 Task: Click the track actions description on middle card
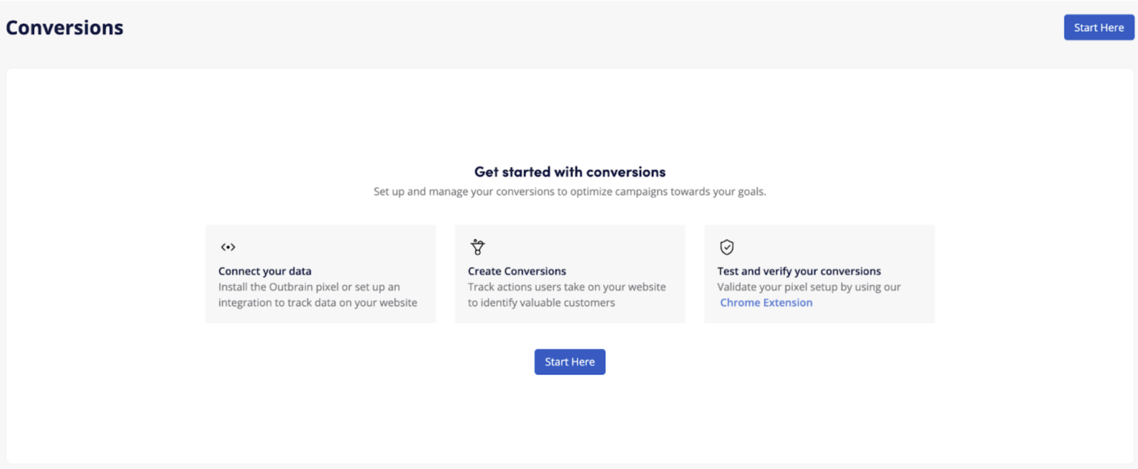pos(567,294)
